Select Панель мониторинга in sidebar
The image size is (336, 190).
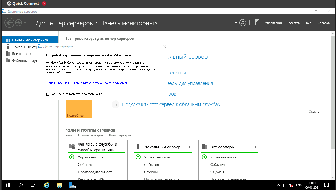(30, 40)
